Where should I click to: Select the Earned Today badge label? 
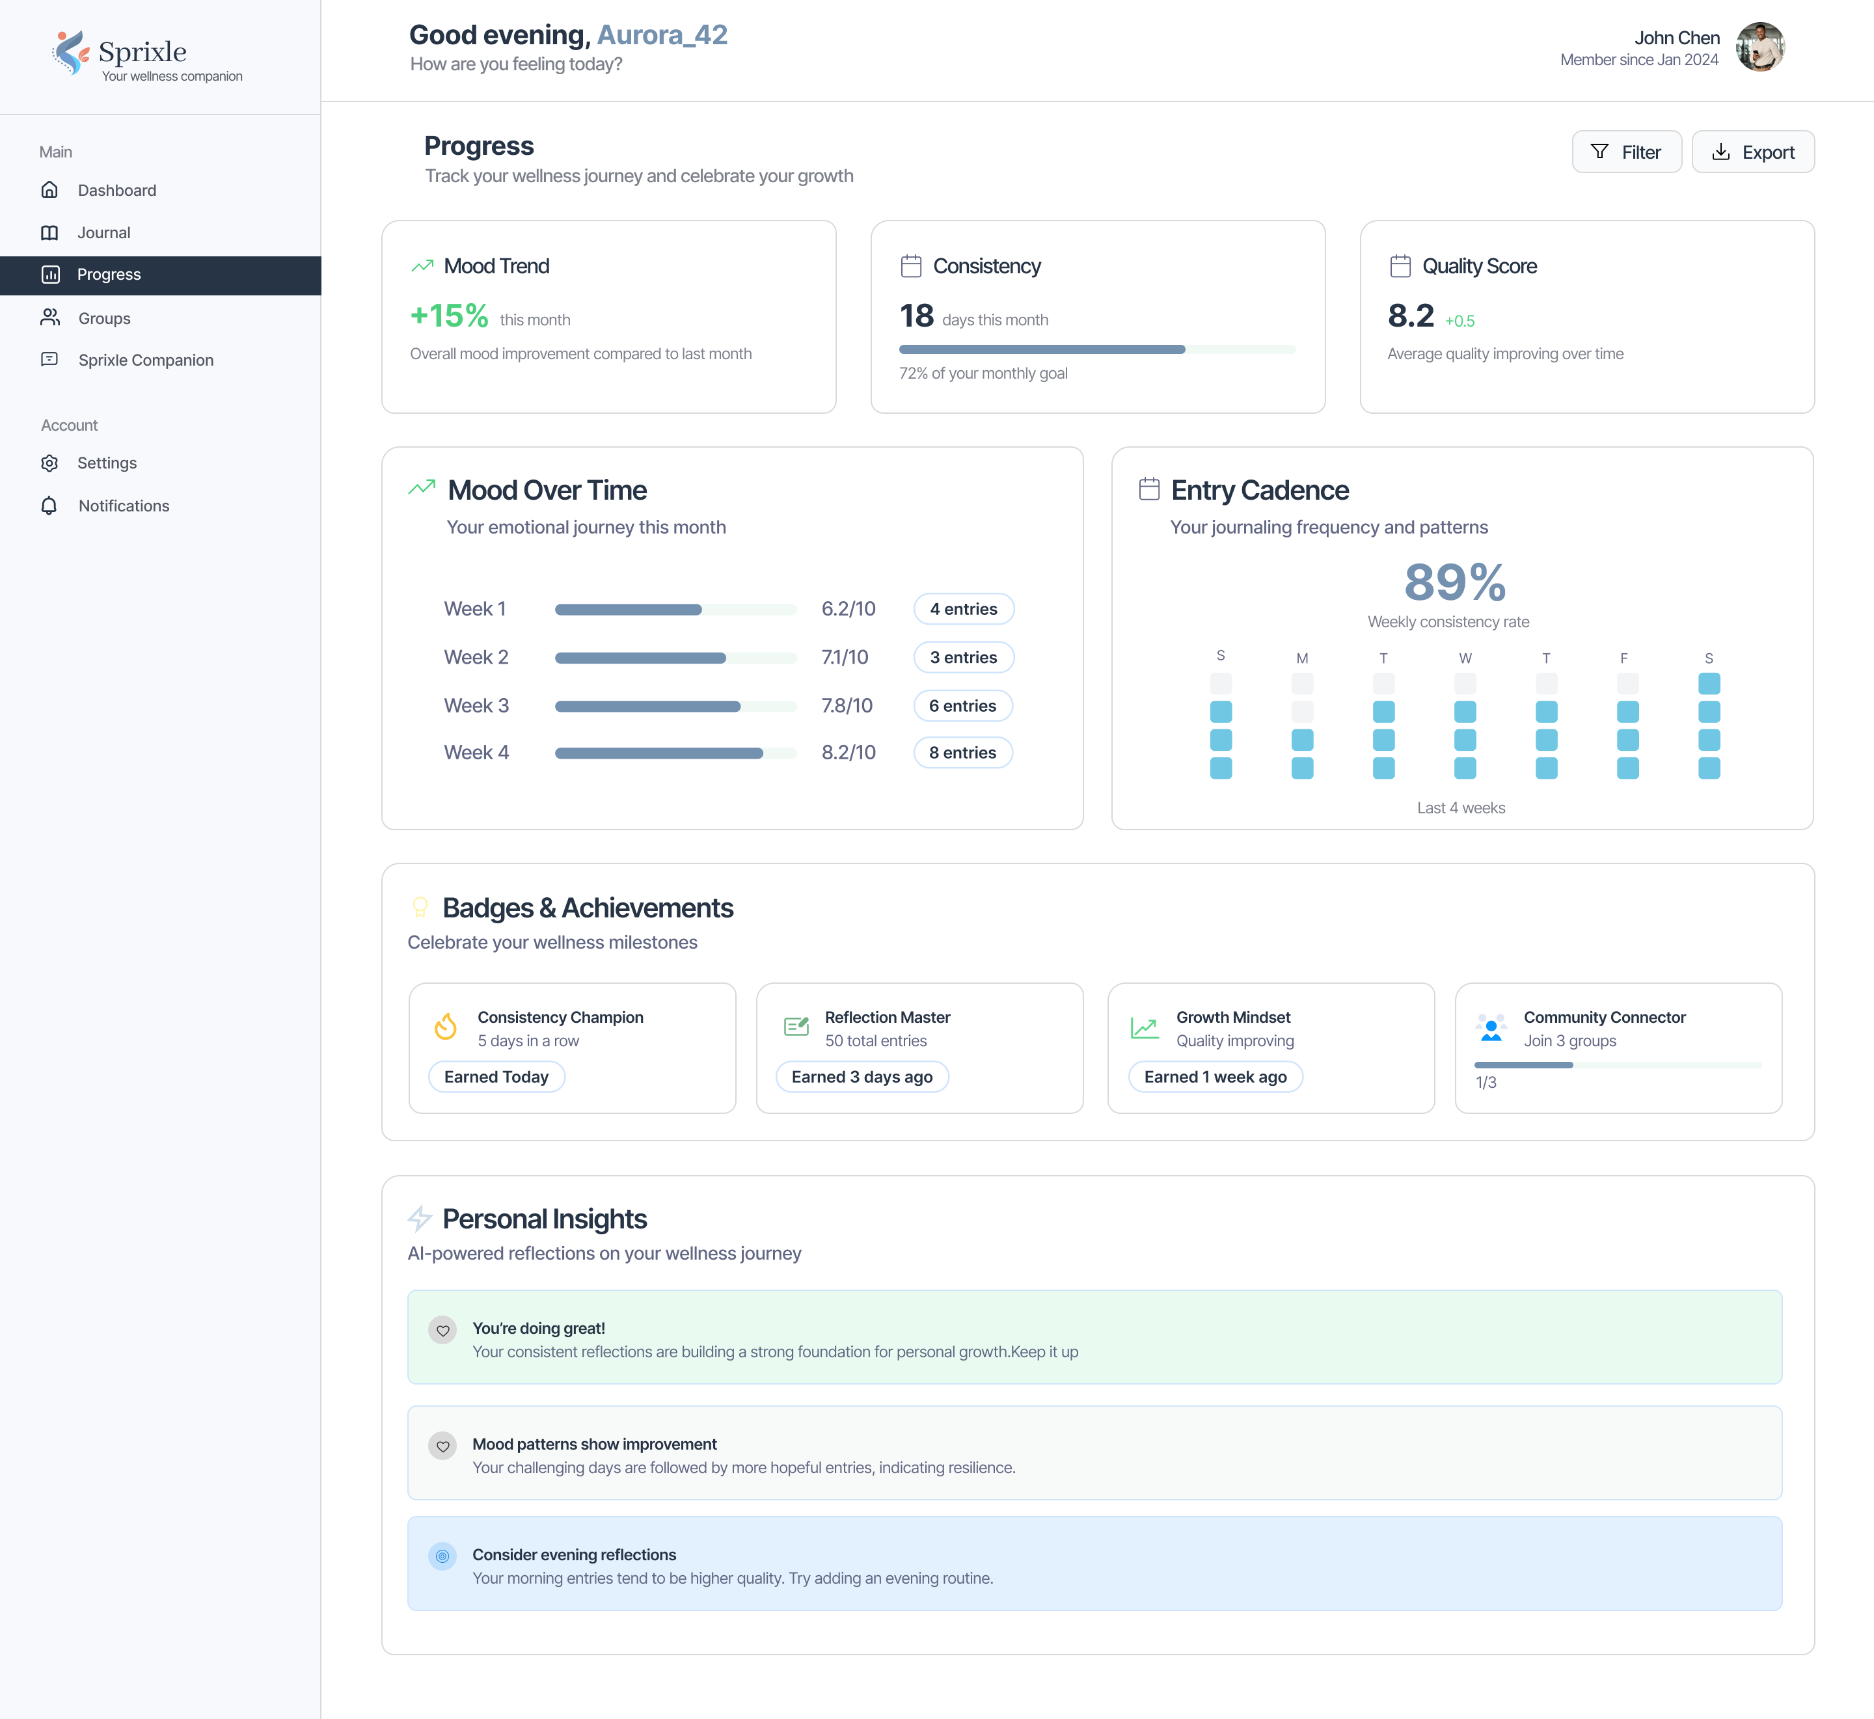tap(496, 1077)
